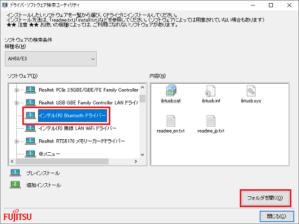This screenshot has width=299, height=224.
Task: Click laptop icon beside Bluetooth driver
Action: [x=30, y=115]
